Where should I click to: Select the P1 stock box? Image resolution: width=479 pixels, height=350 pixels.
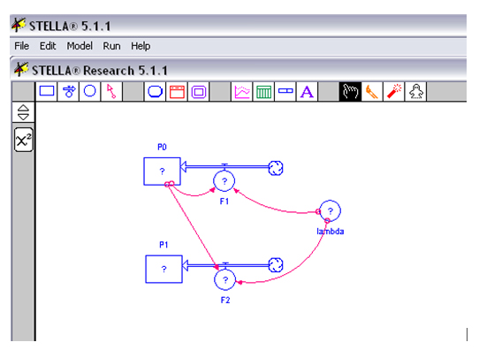[164, 269]
